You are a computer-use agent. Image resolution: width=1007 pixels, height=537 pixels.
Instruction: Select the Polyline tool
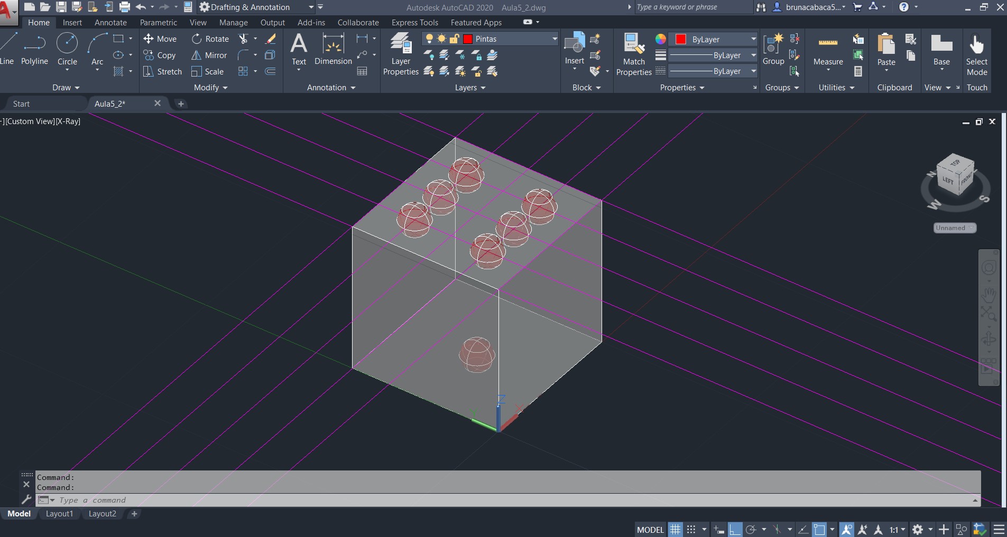pyautogui.click(x=34, y=49)
